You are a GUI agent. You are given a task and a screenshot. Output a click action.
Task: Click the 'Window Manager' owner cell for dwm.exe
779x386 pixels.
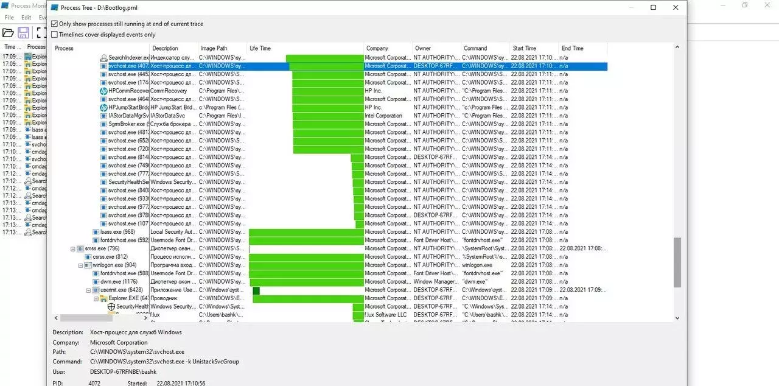437,282
